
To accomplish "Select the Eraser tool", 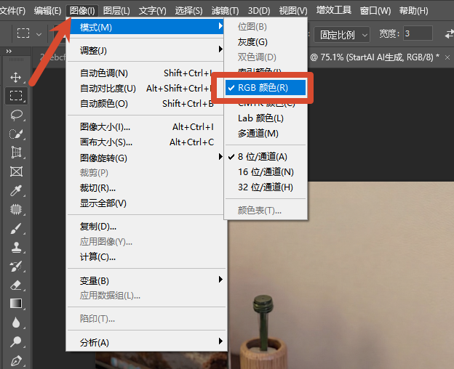I will [15, 285].
